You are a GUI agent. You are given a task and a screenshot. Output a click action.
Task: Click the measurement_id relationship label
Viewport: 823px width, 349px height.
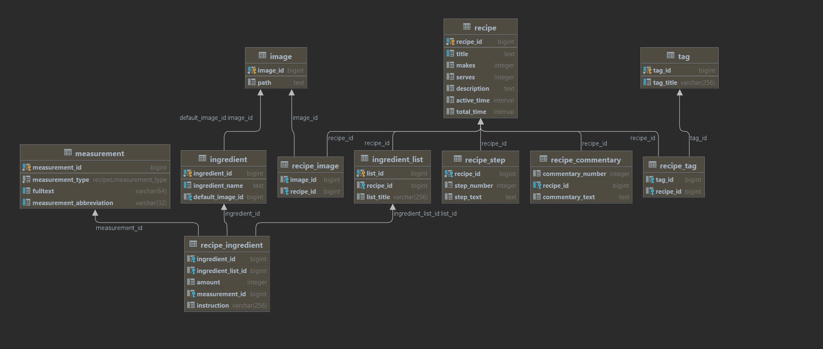coord(119,228)
